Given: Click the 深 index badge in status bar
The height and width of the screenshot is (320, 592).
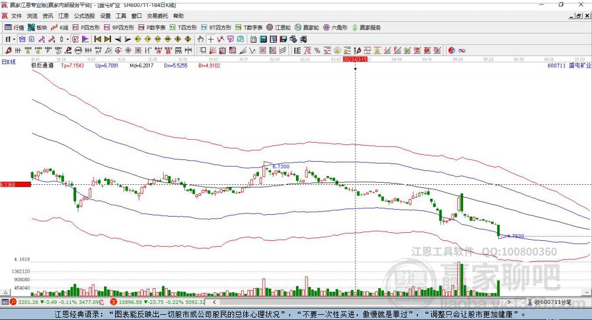Looking at the screenshot, I should [113, 302].
